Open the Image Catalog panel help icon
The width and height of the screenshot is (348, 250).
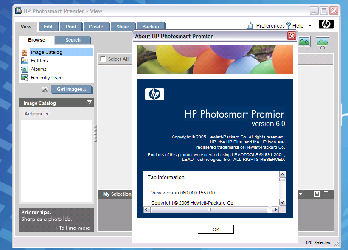[89, 103]
